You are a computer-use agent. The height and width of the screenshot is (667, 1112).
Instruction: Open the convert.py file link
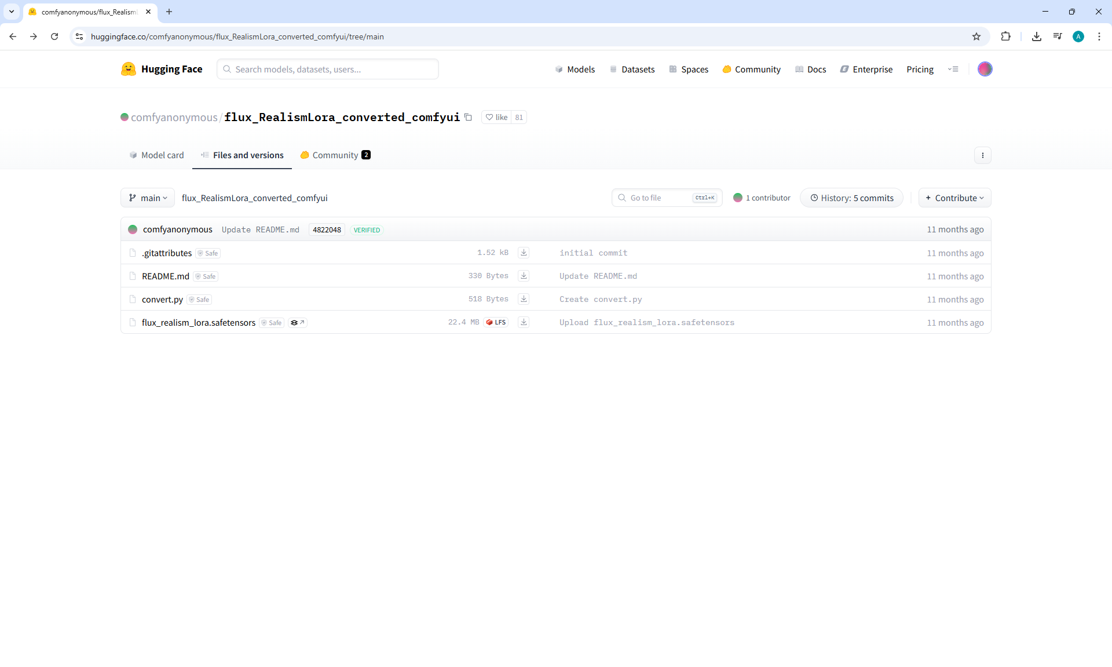pyautogui.click(x=162, y=300)
